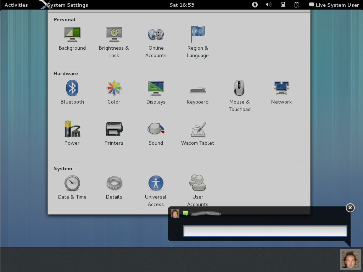Screen dimensions: 363x272
Task: Open the volume indicator menu
Action: tap(269, 5)
